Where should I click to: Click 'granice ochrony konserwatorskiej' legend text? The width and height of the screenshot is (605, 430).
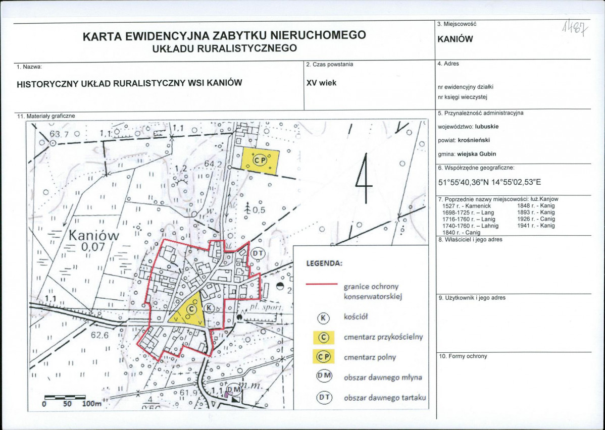(373, 292)
